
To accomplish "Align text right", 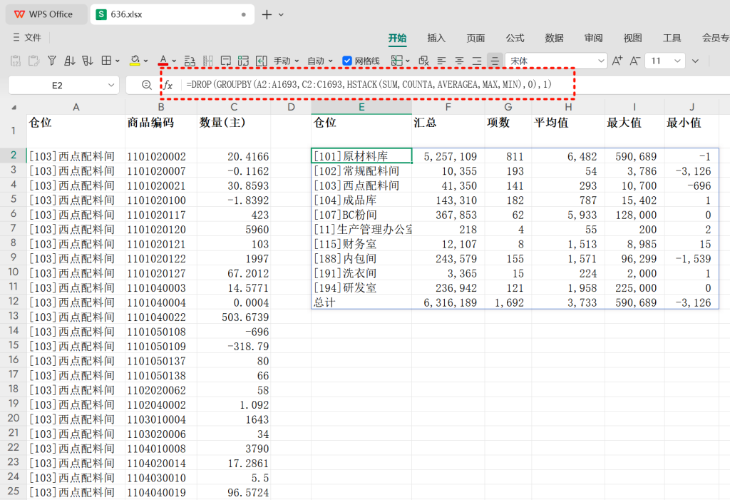I will [x=477, y=61].
